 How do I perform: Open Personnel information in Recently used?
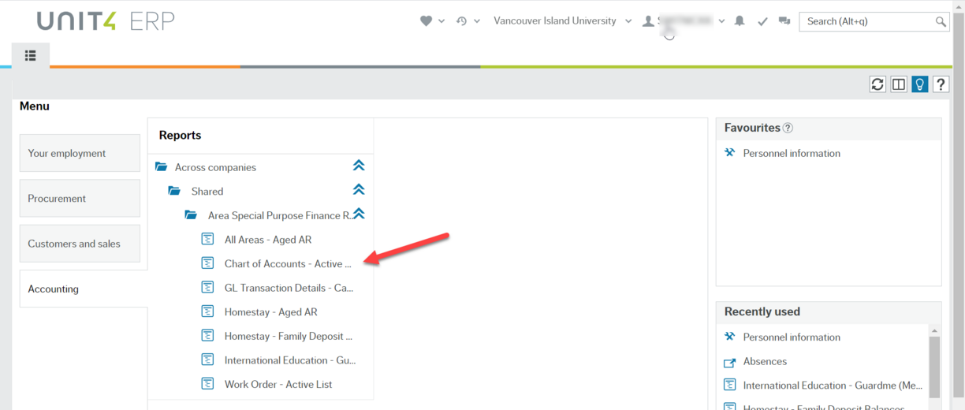pyautogui.click(x=792, y=337)
